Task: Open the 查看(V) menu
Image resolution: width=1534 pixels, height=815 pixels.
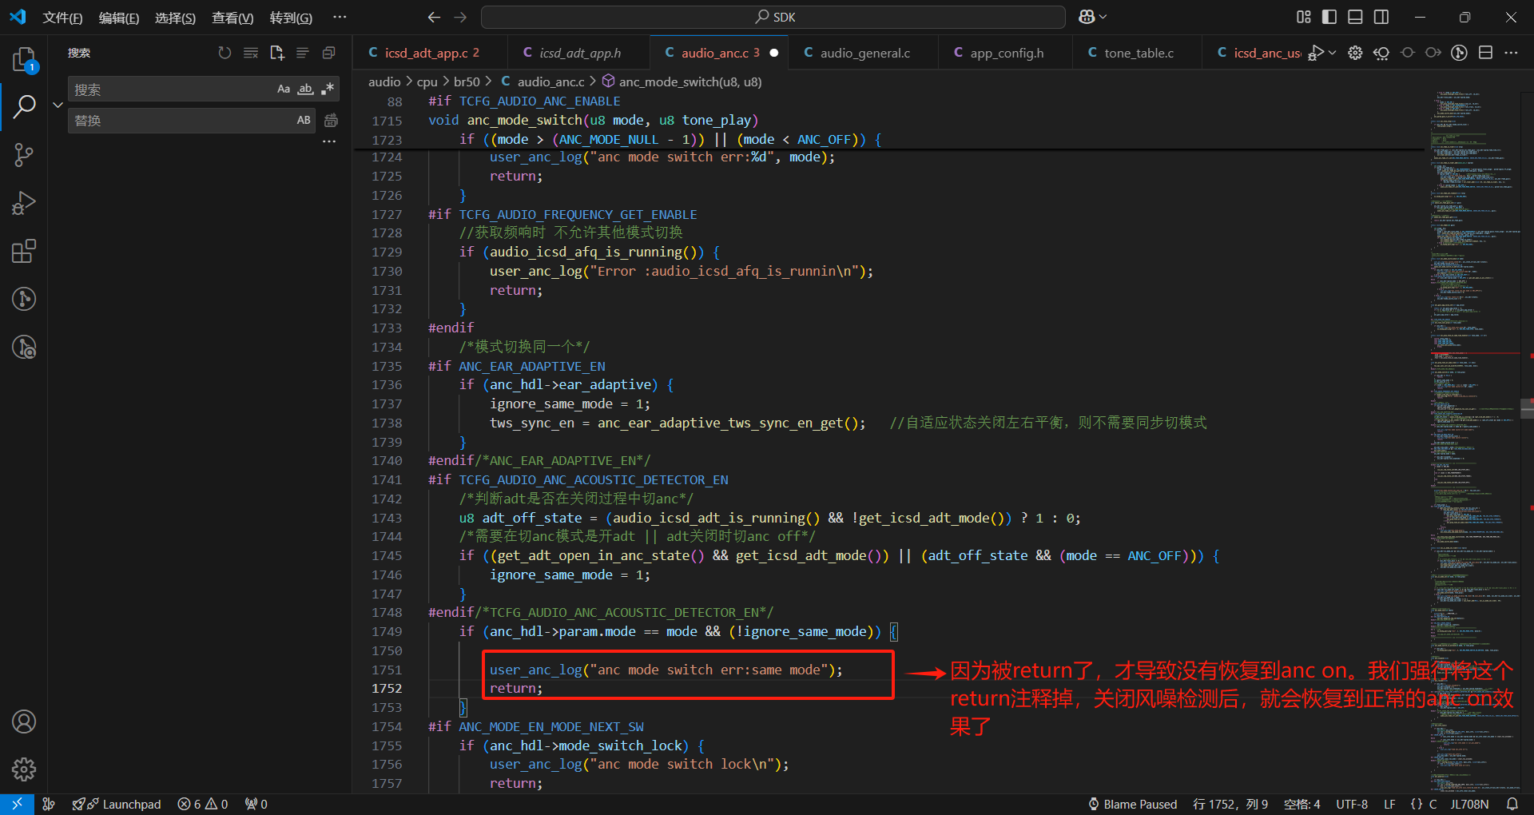Action: click(x=232, y=18)
